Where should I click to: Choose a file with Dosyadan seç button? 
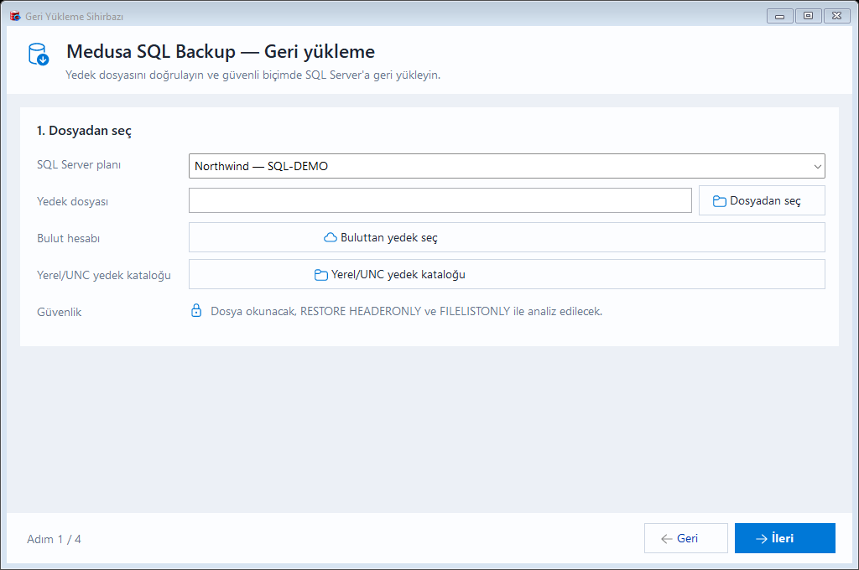pyautogui.click(x=762, y=200)
